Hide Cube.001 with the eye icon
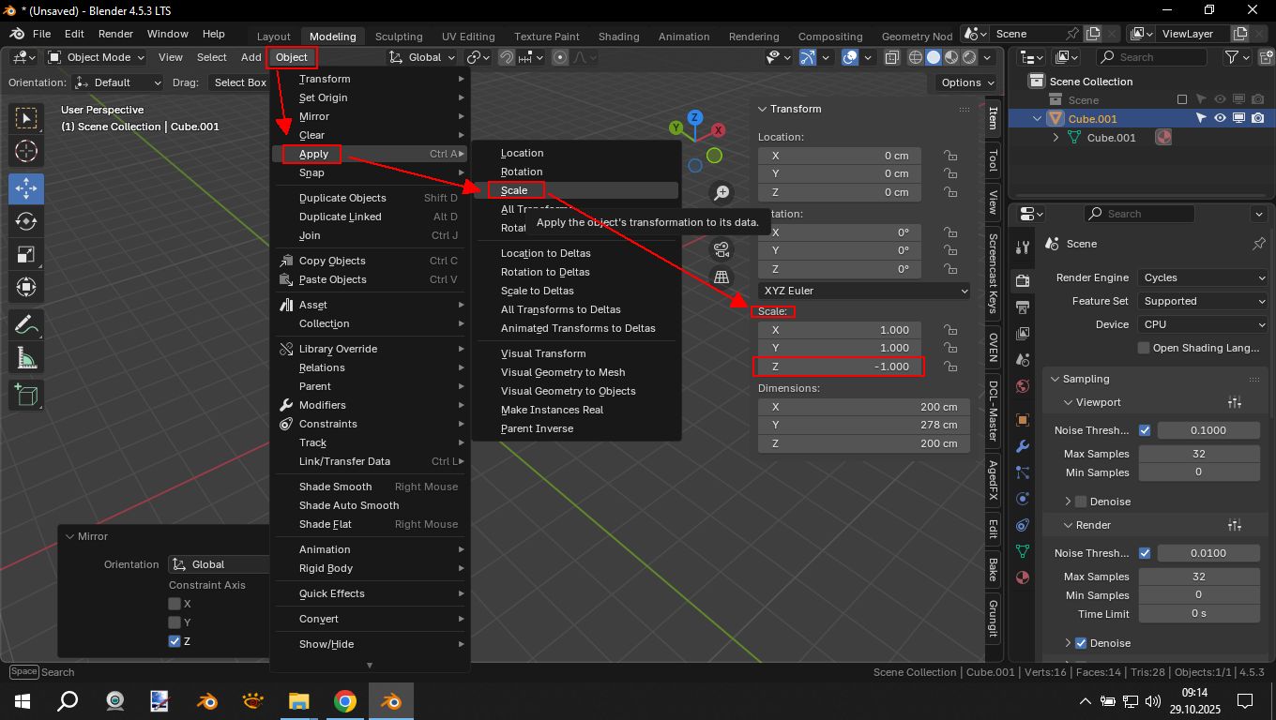Viewport: 1276px width, 720px height. [1220, 119]
